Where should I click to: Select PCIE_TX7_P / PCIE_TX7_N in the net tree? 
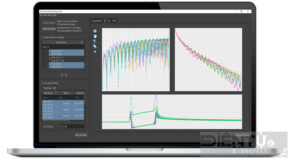pos(66,65)
